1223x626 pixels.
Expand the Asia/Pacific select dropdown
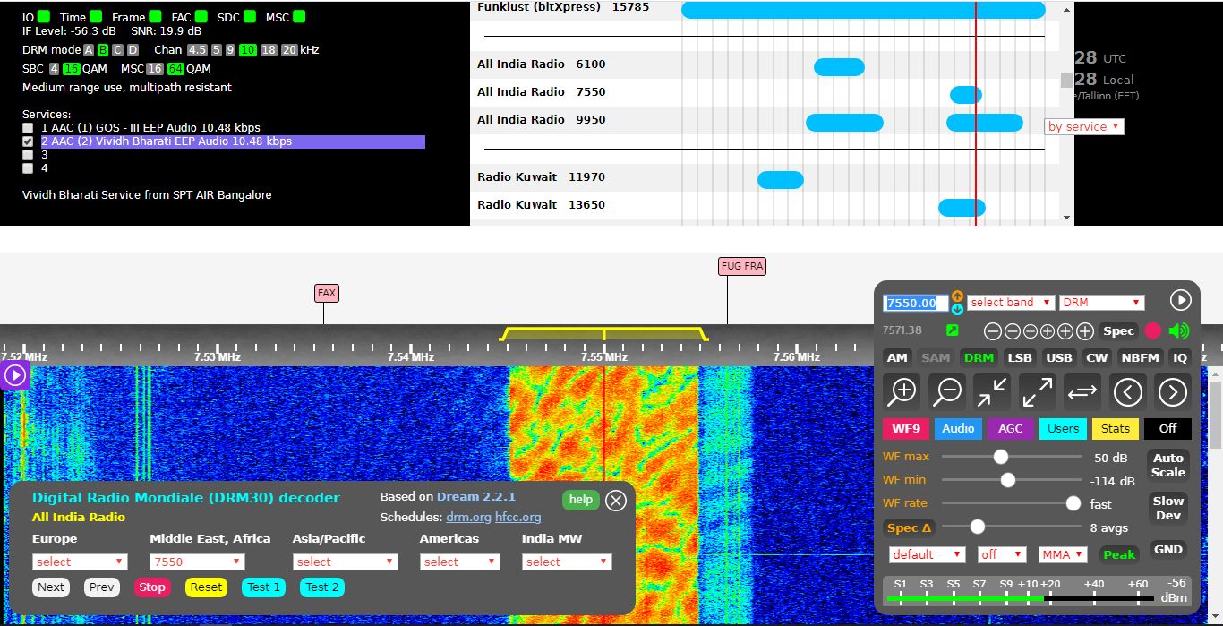345,562
